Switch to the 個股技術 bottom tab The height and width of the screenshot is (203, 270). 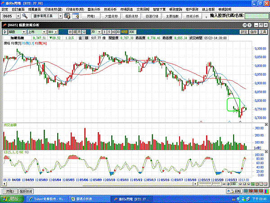click(26, 191)
